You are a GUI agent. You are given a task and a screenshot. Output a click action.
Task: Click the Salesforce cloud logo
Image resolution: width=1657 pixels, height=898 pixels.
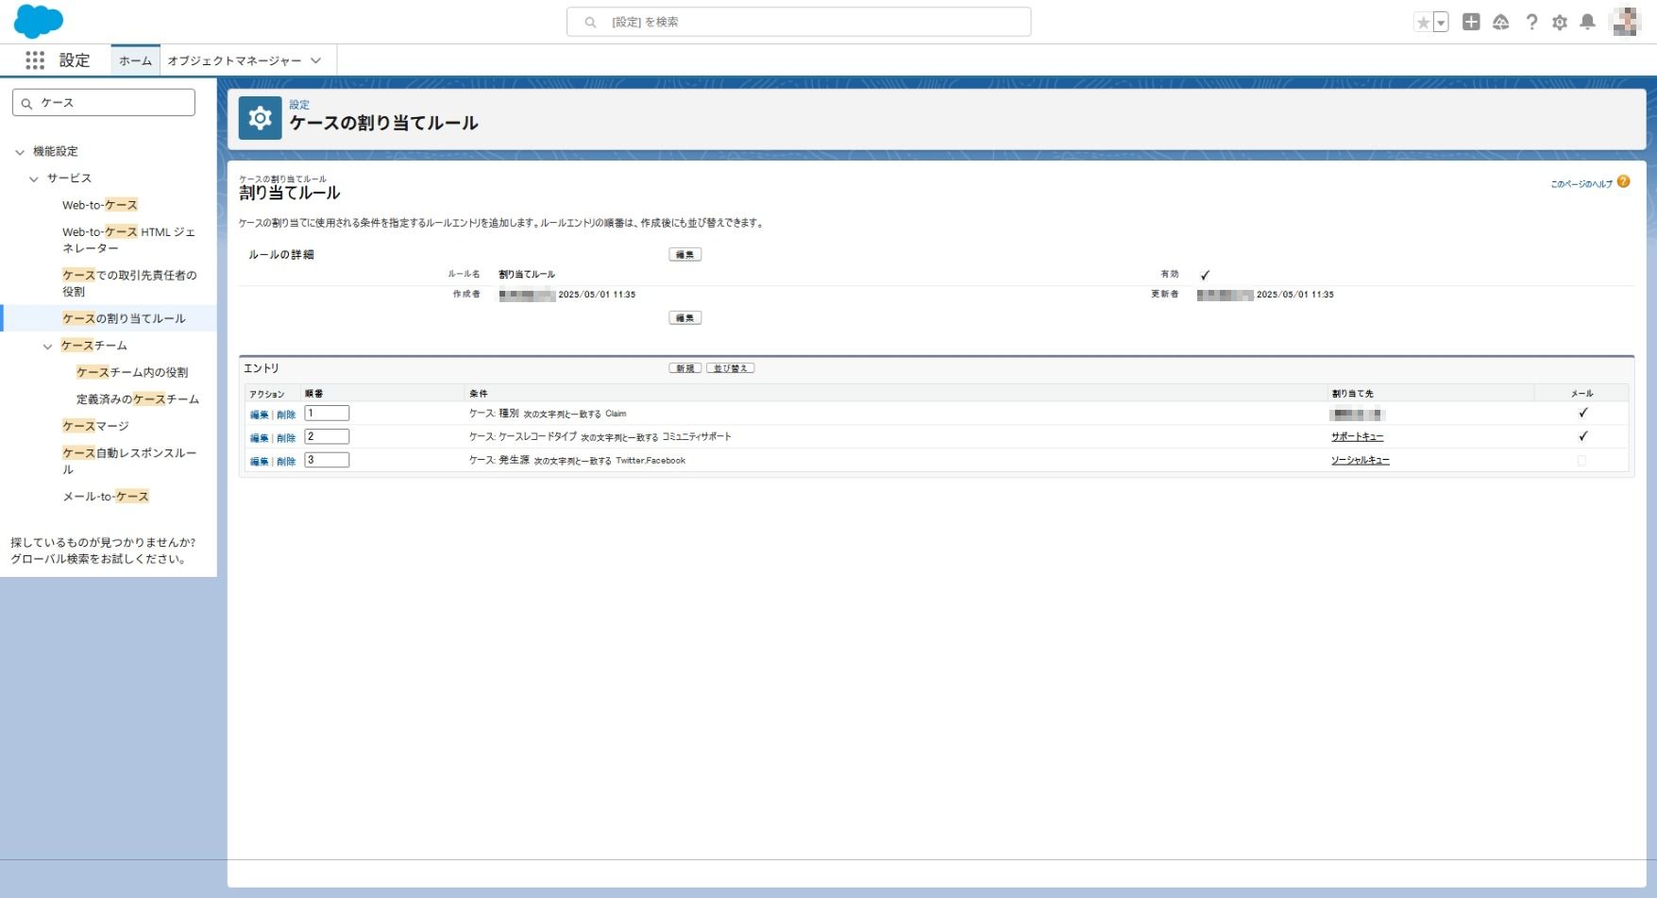click(x=39, y=21)
